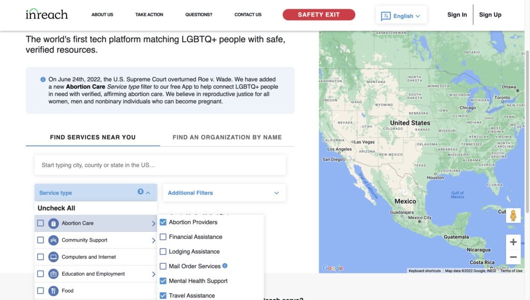The height and width of the screenshot is (300, 530).
Task: Click the language translate icon
Action: pos(386,16)
